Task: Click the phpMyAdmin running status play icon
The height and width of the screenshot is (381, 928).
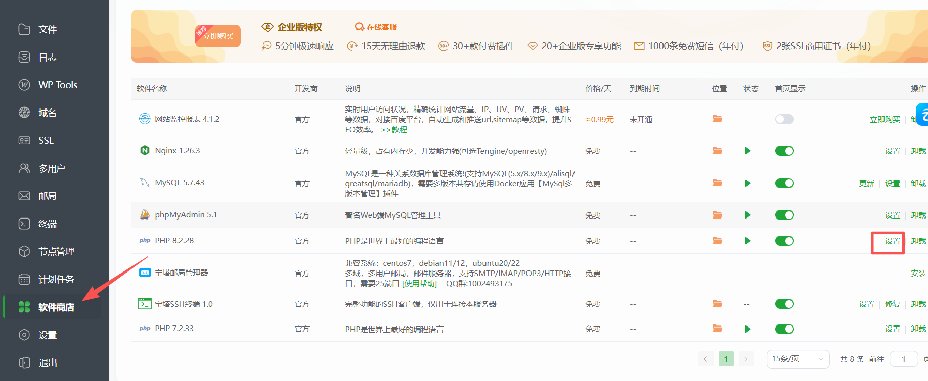Action: [x=747, y=215]
